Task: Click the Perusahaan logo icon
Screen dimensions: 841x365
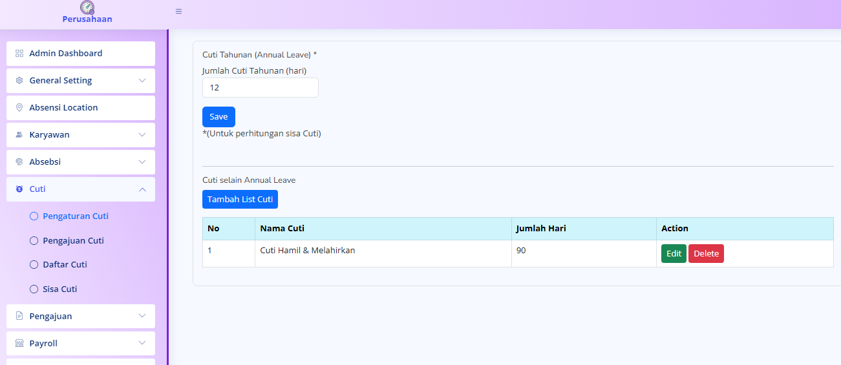Action: tap(87, 8)
